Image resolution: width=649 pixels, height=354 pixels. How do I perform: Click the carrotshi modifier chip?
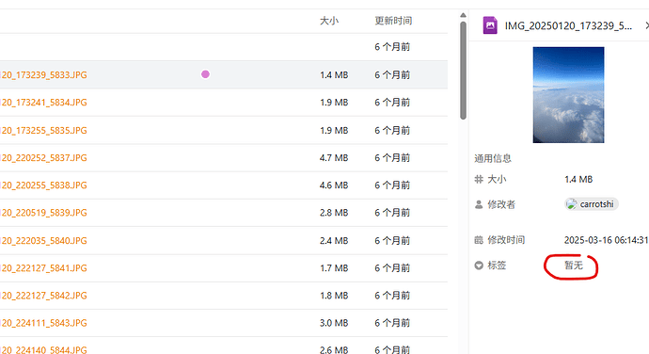[x=592, y=204]
